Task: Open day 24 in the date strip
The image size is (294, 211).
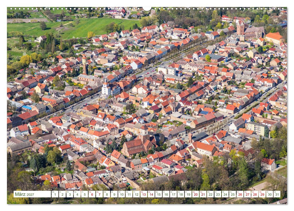Action: pos(225,194)
